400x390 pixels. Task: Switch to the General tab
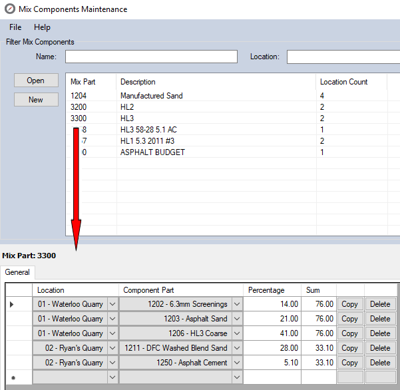17,272
